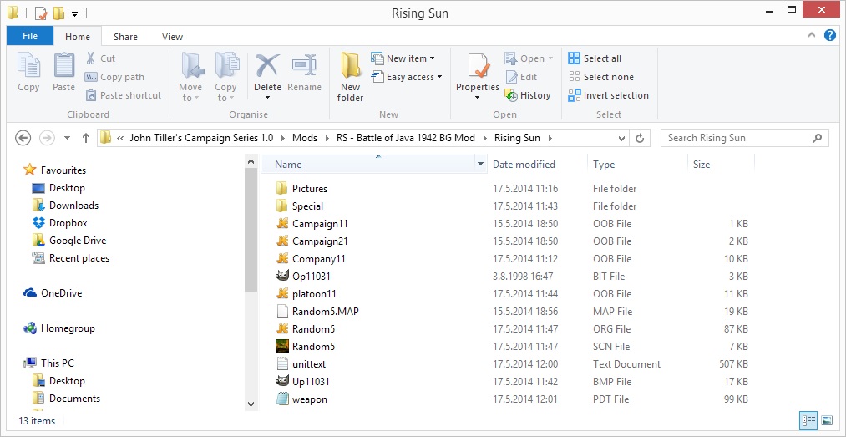Viewport: 846px width, 437px height.
Task: Switch to the Home ribbon tab
Action: (x=78, y=37)
